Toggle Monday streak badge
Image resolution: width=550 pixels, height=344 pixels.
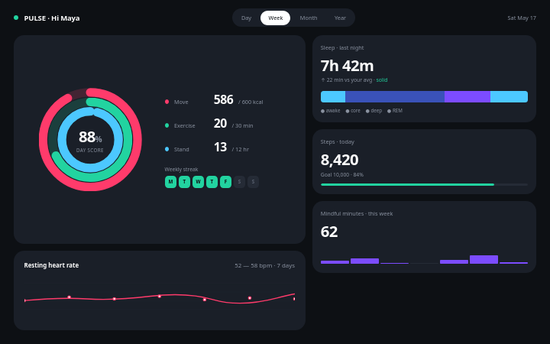(x=170, y=182)
